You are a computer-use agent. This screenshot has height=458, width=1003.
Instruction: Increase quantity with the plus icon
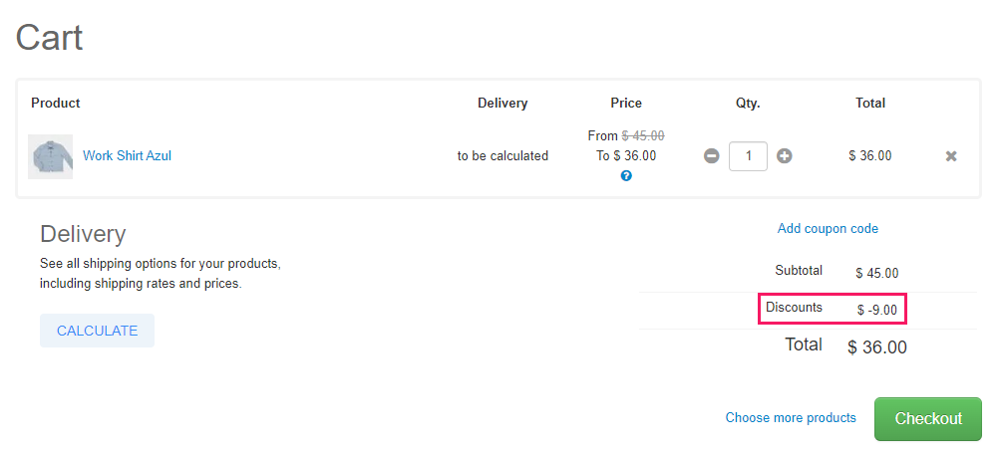785,156
